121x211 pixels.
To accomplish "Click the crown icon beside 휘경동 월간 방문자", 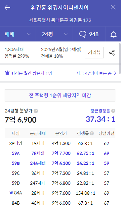I will 7,73.
